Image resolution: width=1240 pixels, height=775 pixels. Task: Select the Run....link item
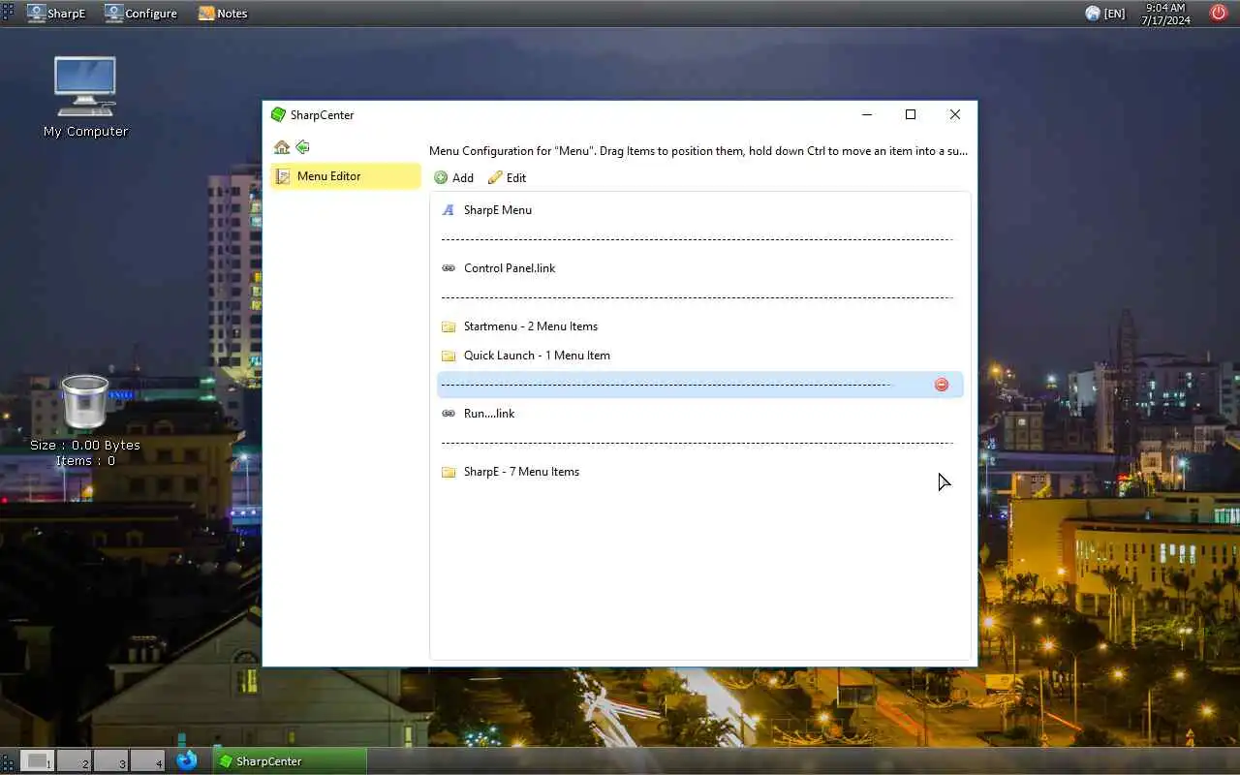(x=699, y=414)
